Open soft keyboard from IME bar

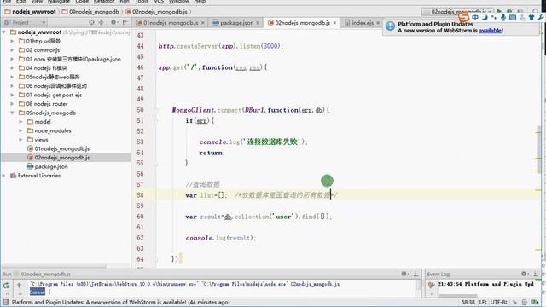click(513, 17)
